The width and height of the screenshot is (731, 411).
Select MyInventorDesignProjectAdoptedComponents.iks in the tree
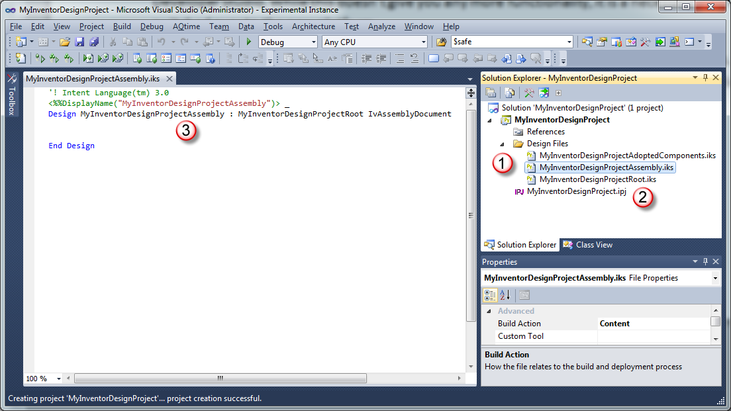[627, 156]
